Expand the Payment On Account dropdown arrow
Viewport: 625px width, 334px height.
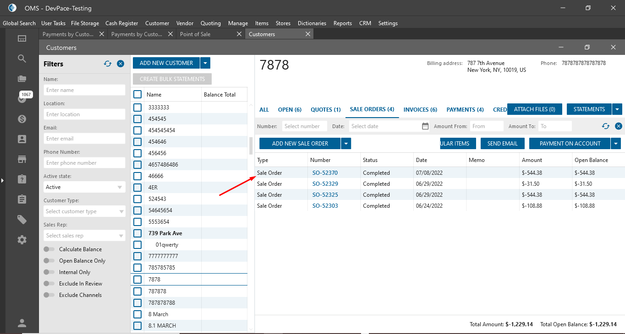click(616, 144)
